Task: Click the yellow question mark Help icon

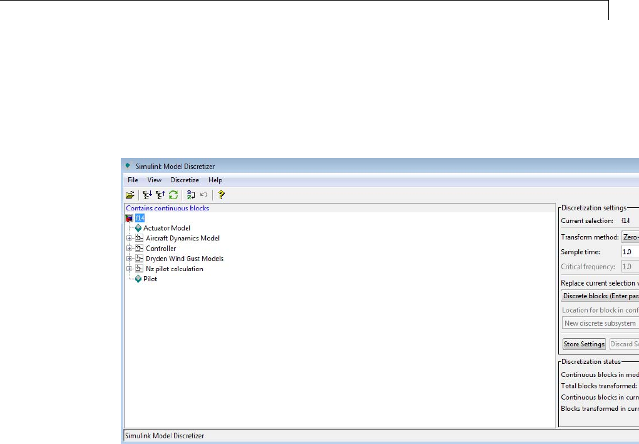Action: 222,195
